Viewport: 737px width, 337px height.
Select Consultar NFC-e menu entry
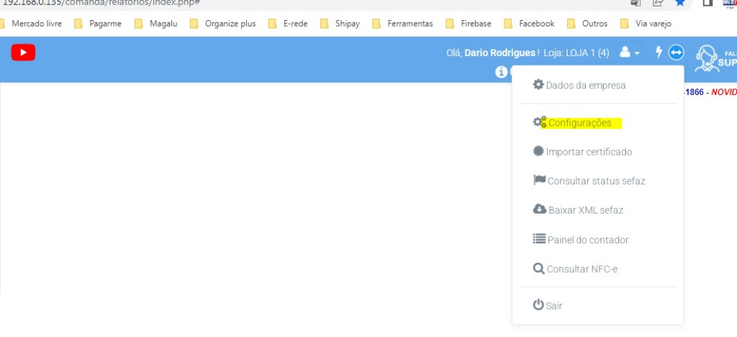click(x=582, y=269)
